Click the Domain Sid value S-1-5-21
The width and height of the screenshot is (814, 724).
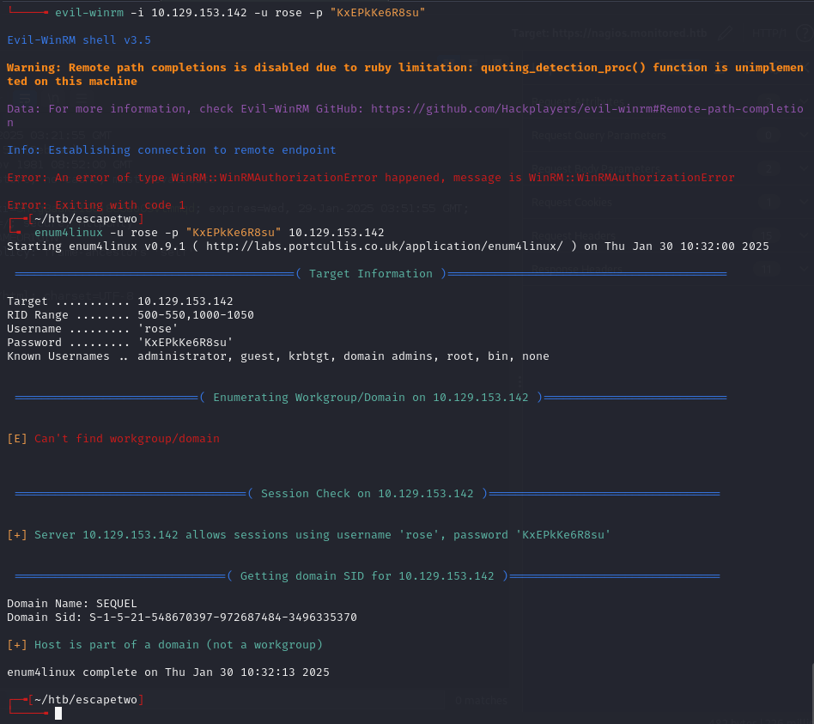pos(223,618)
